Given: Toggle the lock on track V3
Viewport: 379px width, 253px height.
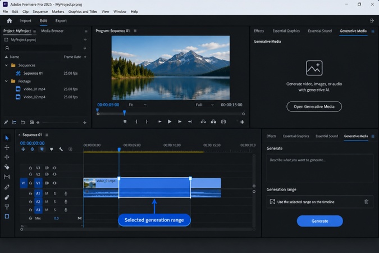Looking at the screenshot, I should (30, 168).
